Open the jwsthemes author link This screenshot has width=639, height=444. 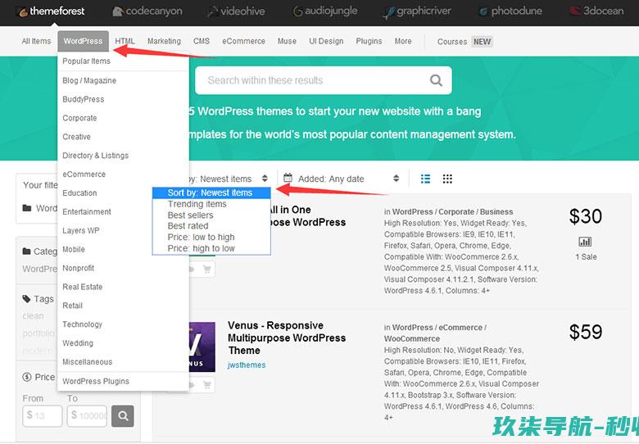click(x=247, y=365)
